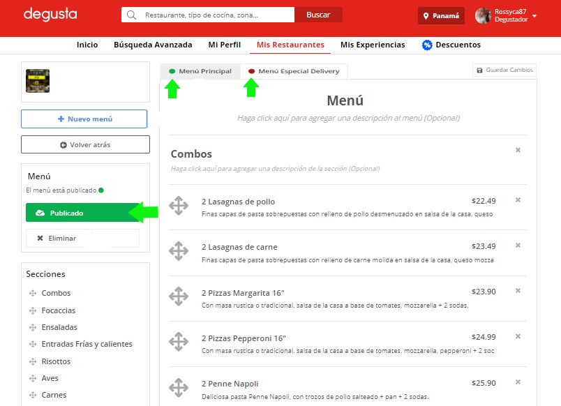Remove 2 Lasagnas de pollo item
The width and height of the screenshot is (561, 406).
click(518, 200)
